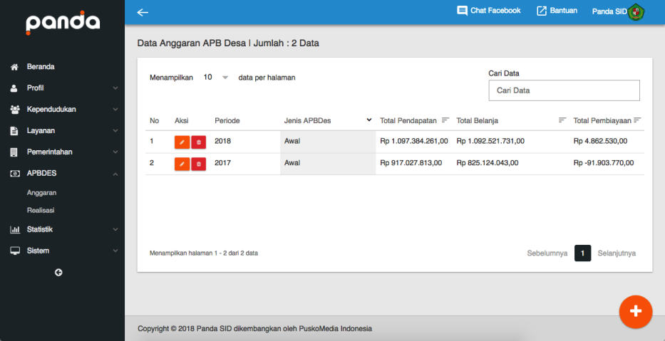Expand the Sistem menu chevron

[x=115, y=251]
